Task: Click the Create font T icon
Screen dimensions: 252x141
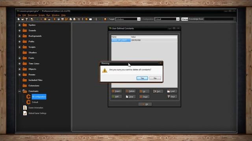Action: coord(79,19)
